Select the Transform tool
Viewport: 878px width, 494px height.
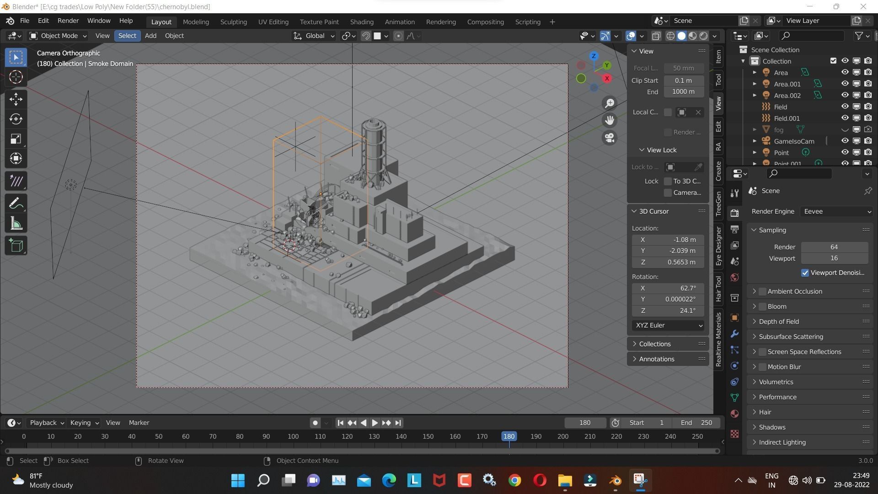16,159
